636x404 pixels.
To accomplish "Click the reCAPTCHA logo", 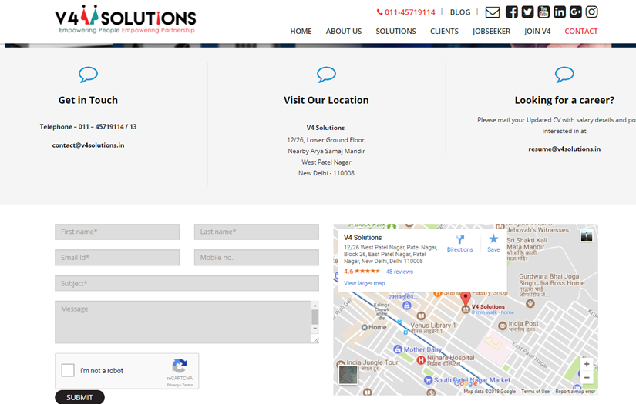I will point(180,366).
